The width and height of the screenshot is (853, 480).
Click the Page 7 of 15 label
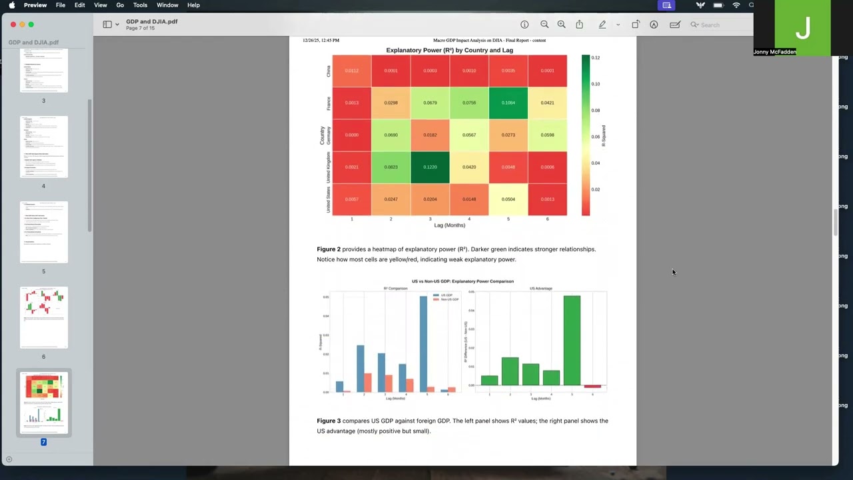[x=140, y=29]
